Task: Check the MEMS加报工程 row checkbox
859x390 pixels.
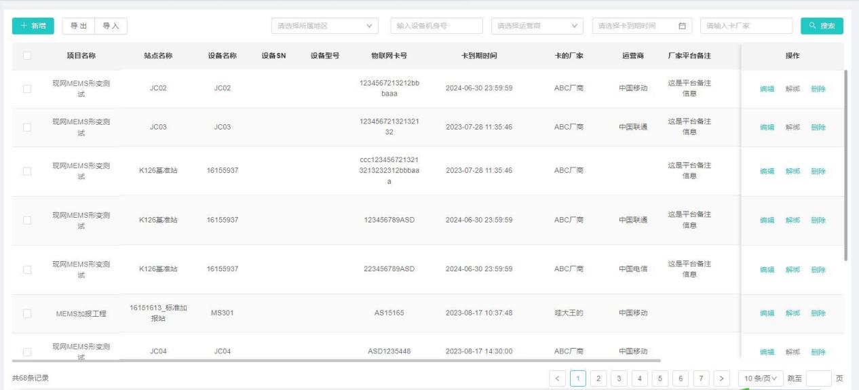Action: (28, 313)
